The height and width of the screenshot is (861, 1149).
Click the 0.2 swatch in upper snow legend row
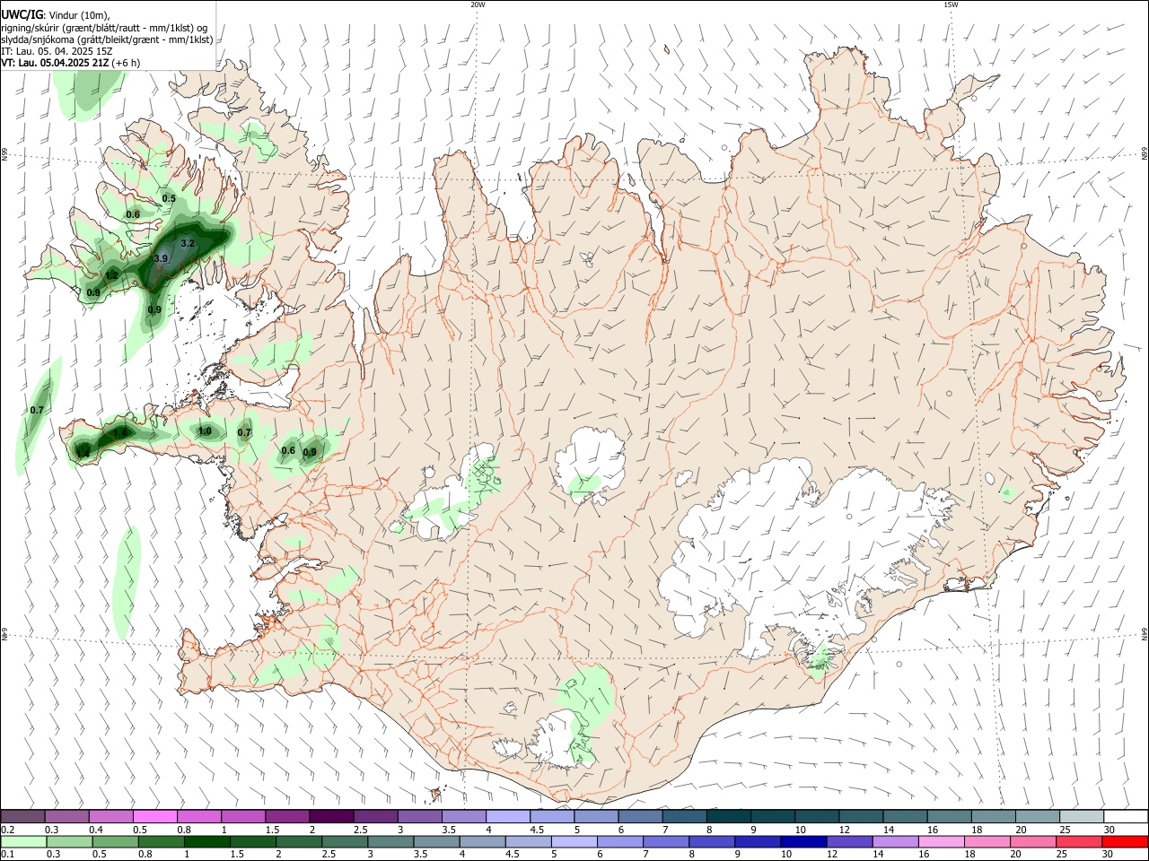pos(22,816)
